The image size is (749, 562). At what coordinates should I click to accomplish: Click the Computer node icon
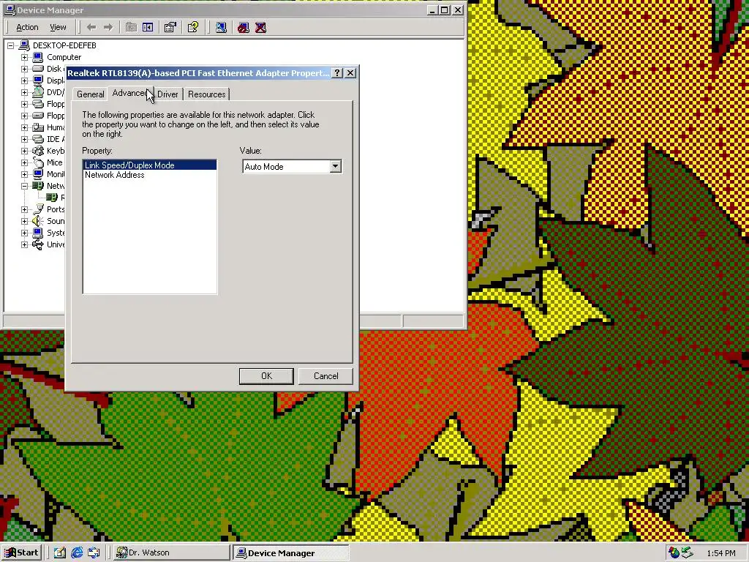[x=38, y=57]
